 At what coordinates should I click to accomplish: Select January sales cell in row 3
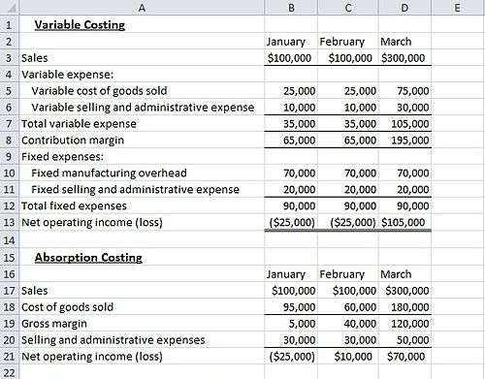[291, 58]
